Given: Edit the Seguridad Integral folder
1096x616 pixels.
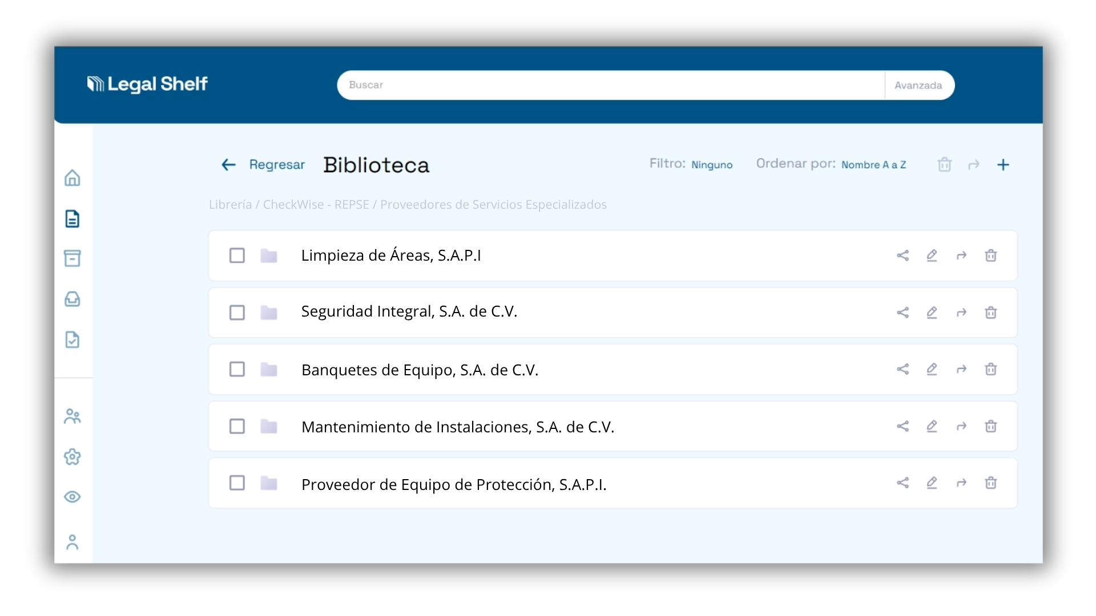Looking at the screenshot, I should pyautogui.click(x=932, y=313).
